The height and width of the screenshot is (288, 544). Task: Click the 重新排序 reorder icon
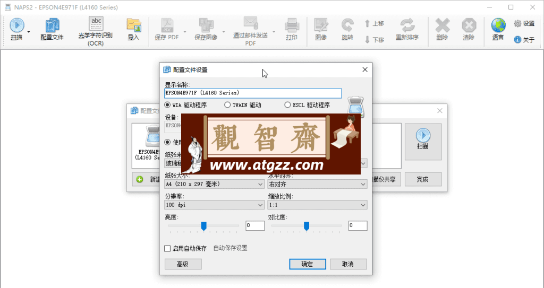(407, 30)
